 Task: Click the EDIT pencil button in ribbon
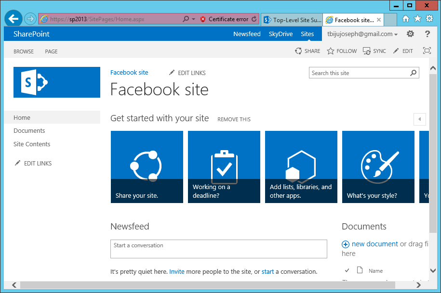coord(403,51)
